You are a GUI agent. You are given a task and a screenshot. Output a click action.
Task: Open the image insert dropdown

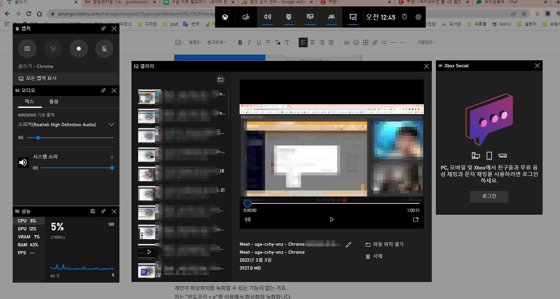(180, 42)
